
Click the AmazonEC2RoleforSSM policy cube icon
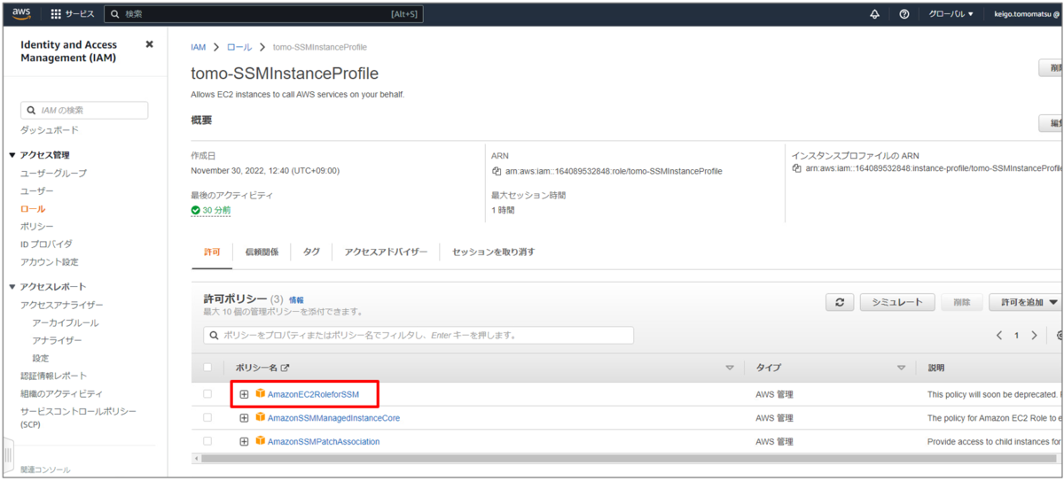coord(261,393)
